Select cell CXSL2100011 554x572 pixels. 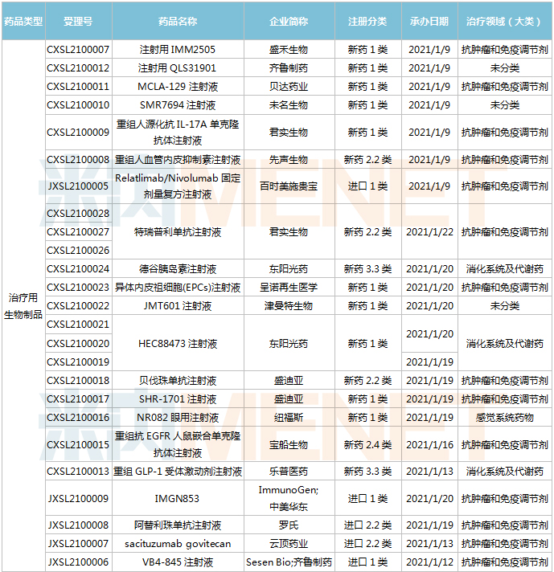(x=79, y=87)
